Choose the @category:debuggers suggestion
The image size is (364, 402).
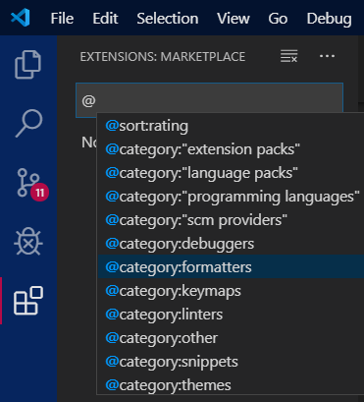click(231, 244)
